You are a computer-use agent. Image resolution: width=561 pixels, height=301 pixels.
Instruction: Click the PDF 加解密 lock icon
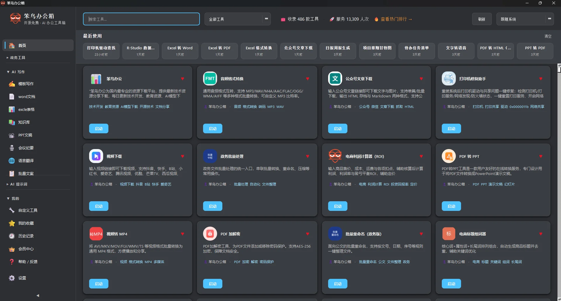pyautogui.click(x=210, y=234)
